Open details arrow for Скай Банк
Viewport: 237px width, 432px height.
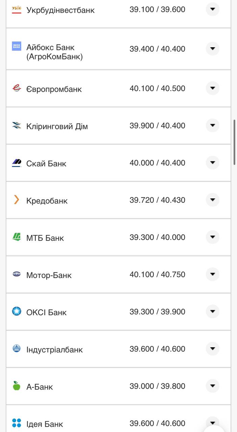point(212,163)
